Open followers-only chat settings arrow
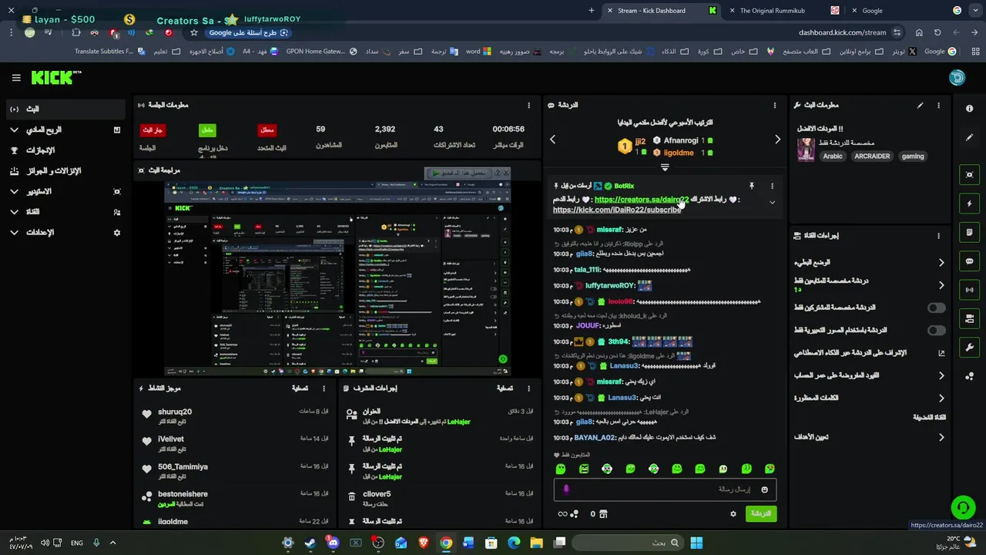 click(941, 285)
